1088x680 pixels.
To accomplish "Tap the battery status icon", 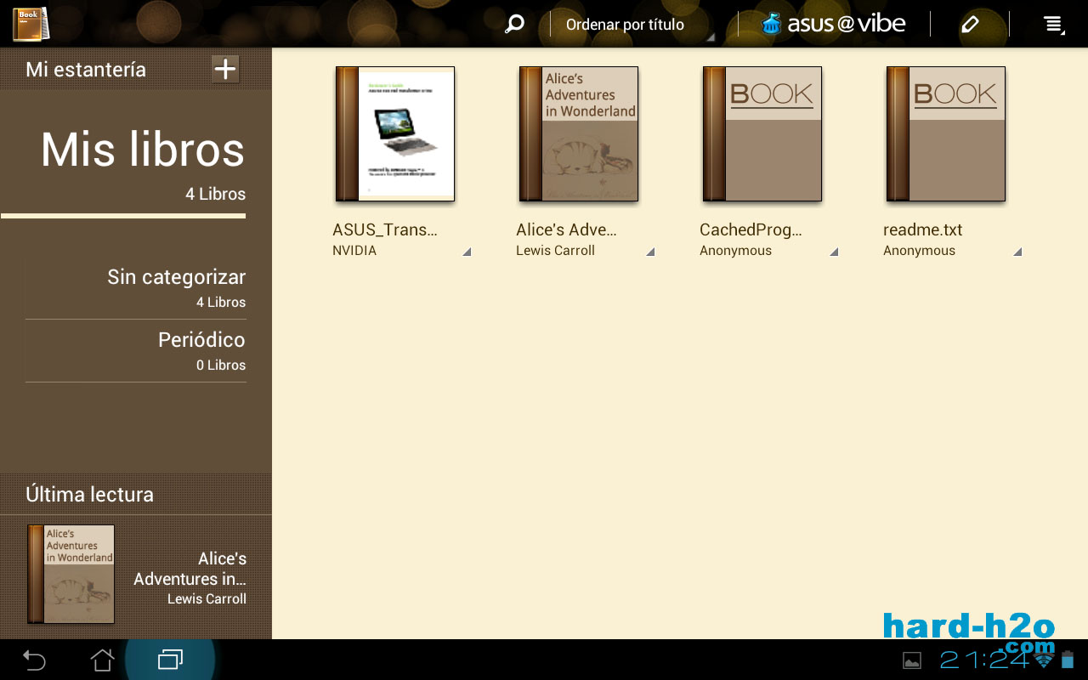I will tap(1068, 660).
